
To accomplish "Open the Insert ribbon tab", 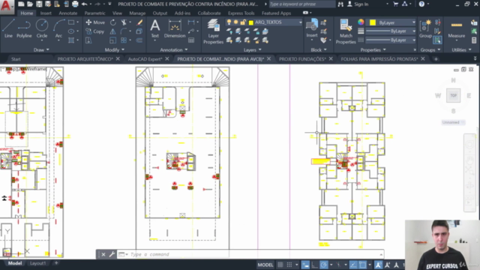I will (x=46, y=13).
